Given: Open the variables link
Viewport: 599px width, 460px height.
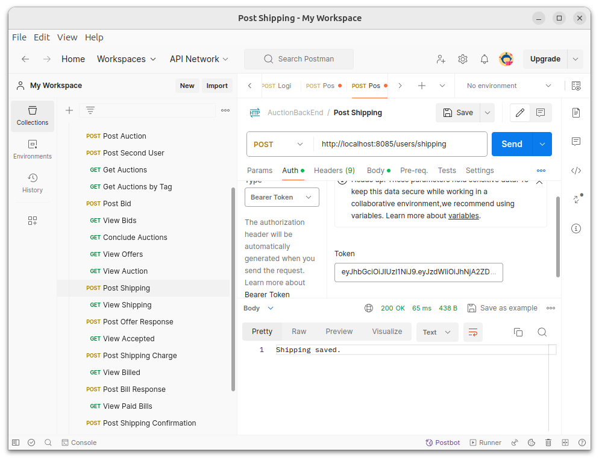Looking at the screenshot, I should (x=463, y=216).
